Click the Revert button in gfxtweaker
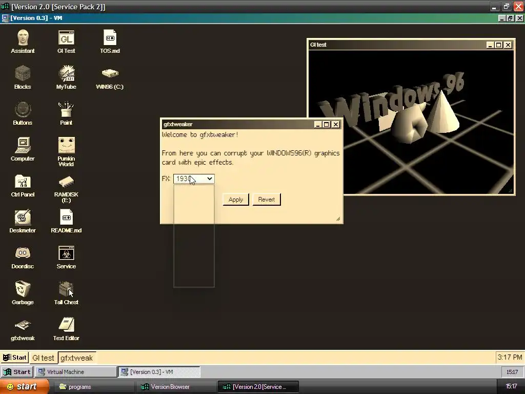The image size is (525, 394). click(x=267, y=200)
